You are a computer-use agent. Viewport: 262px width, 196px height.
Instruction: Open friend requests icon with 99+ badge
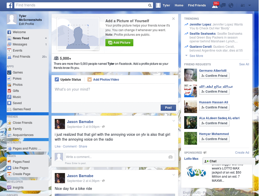[215, 5]
